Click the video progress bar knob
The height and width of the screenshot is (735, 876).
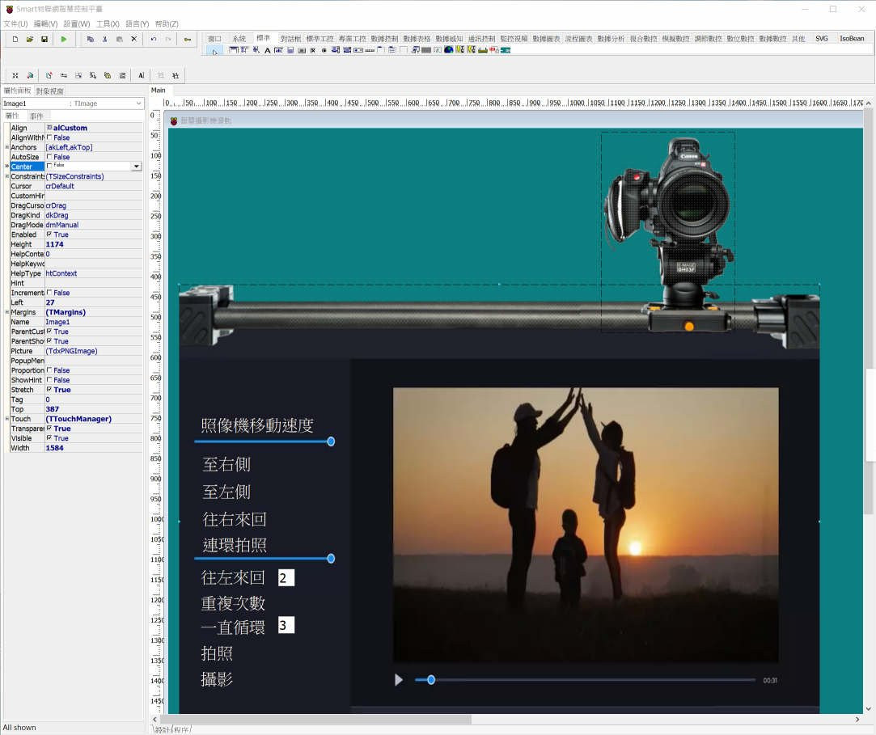coord(431,680)
